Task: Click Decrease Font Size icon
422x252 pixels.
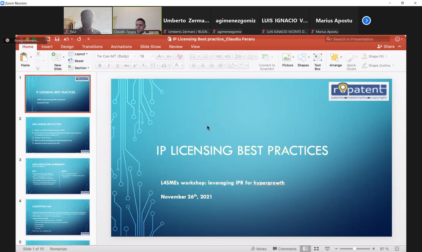Action: pos(169,56)
